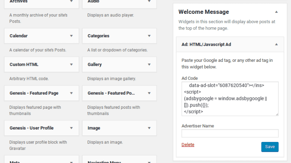Click in the Ad Code textarea

coord(230,99)
